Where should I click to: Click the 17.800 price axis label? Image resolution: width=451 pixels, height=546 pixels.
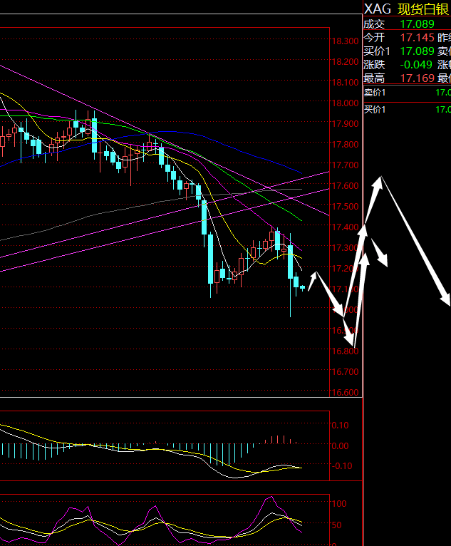[x=345, y=144]
